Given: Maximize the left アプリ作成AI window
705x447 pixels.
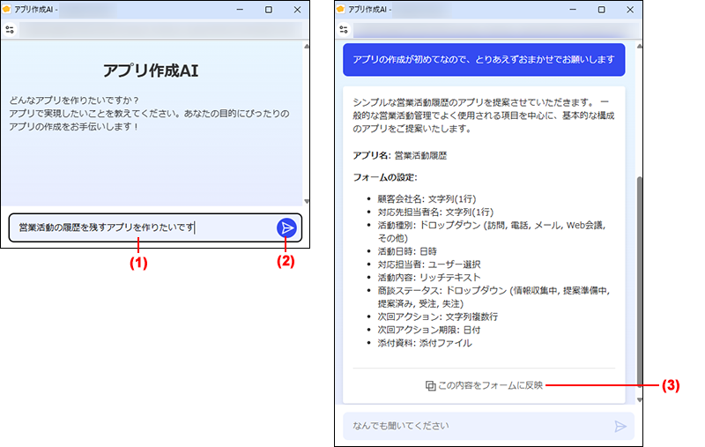Looking at the screenshot, I should tap(269, 10).
